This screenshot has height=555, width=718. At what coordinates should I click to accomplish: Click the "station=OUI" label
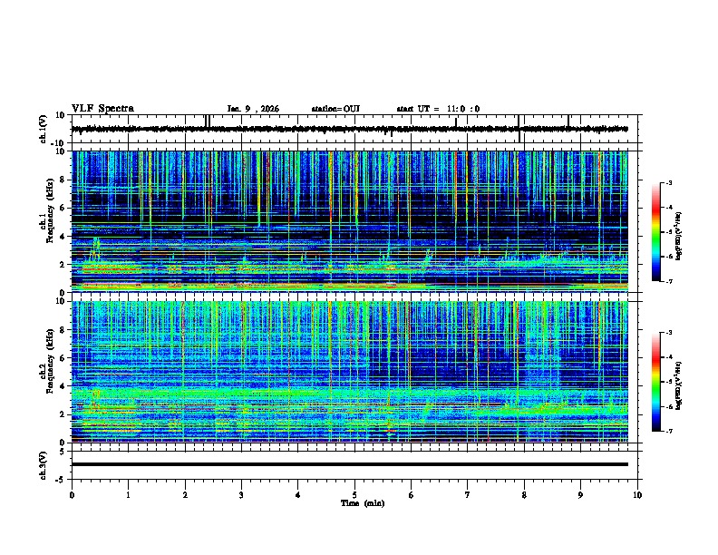(x=335, y=109)
